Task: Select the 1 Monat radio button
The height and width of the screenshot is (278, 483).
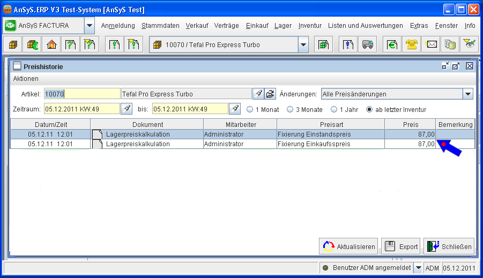Action: pyautogui.click(x=250, y=109)
